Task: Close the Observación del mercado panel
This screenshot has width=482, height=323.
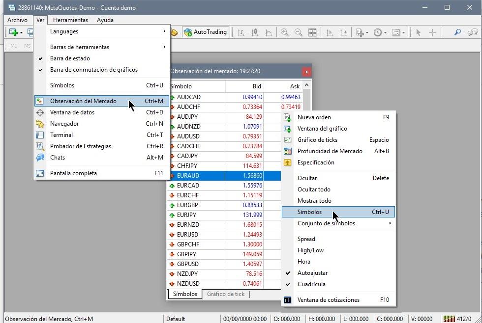Action: pos(306,72)
